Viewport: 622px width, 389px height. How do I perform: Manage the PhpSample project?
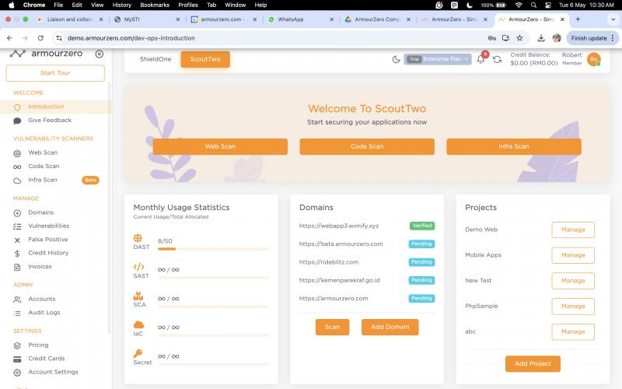coord(573,307)
